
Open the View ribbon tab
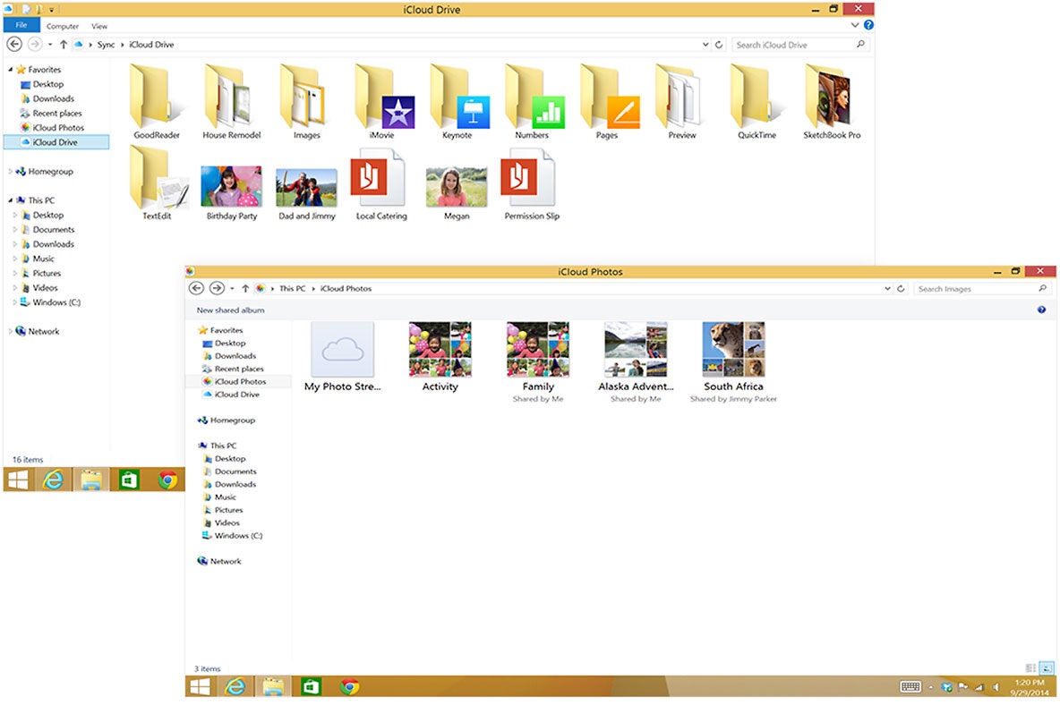99,27
